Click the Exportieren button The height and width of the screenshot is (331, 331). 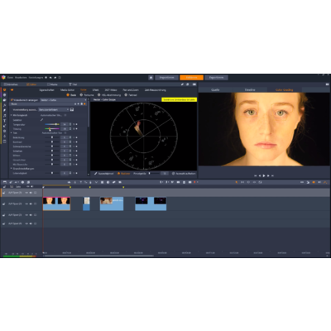point(216,78)
